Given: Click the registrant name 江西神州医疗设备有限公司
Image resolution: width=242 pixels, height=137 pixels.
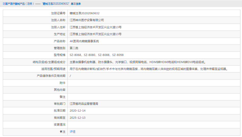Looking at the screenshot, I should point(87,20).
